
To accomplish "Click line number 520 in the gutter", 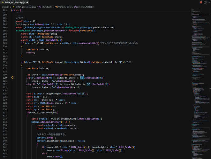I will pyautogui.click(x=5, y=78).
